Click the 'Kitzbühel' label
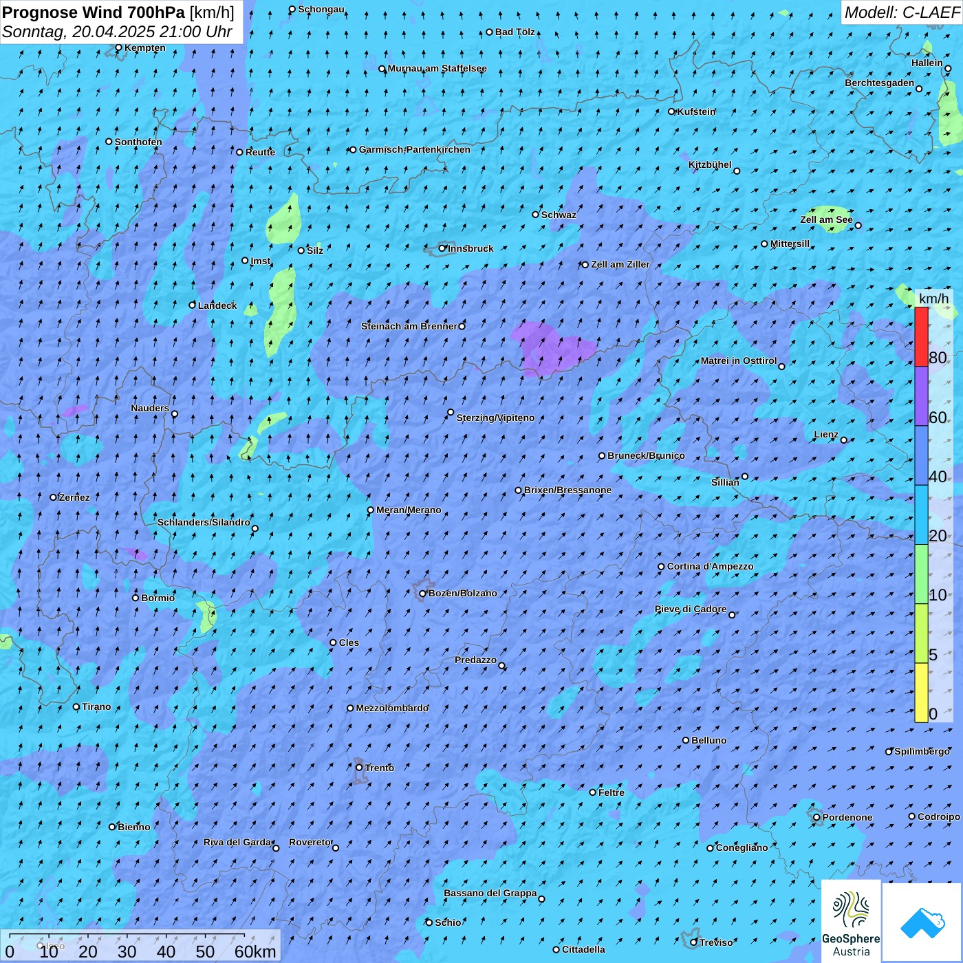963x963 pixels. click(x=710, y=164)
